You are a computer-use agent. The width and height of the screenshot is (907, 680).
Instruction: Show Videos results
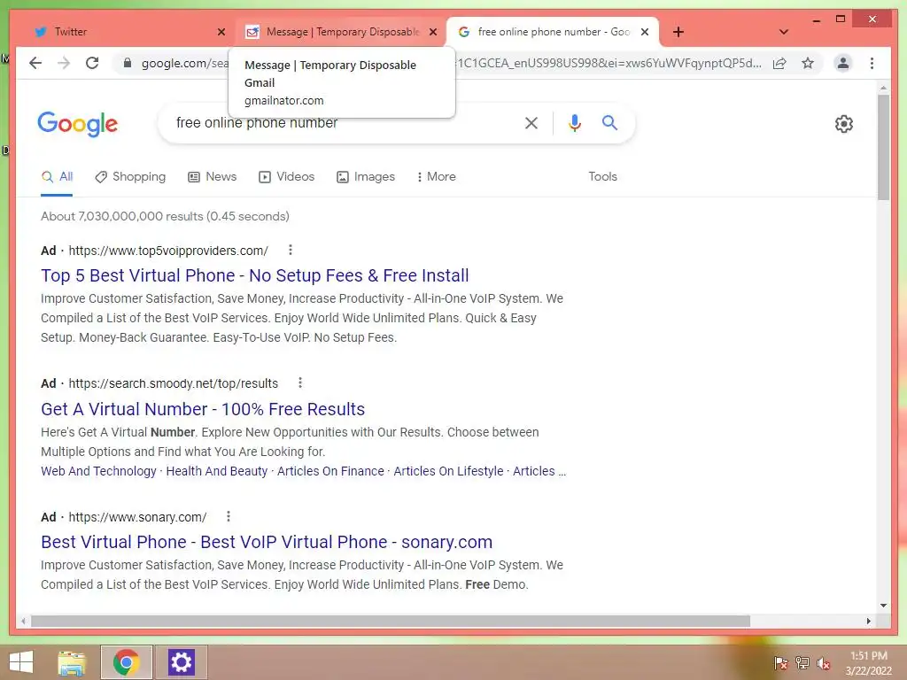pos(287,176)
